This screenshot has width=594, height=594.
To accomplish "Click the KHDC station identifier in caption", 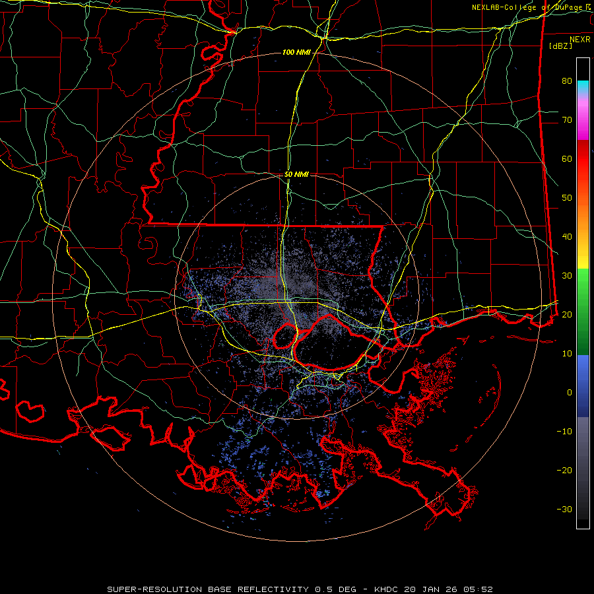I will tap(386, 589).
